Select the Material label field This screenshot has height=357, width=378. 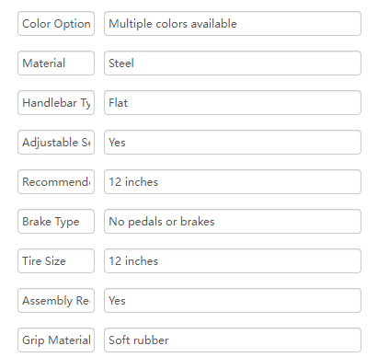point(56,63)
